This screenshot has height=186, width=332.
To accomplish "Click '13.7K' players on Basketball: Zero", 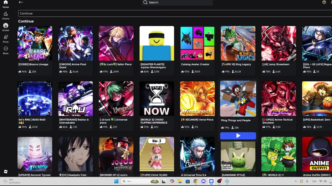I will point(319,127).
